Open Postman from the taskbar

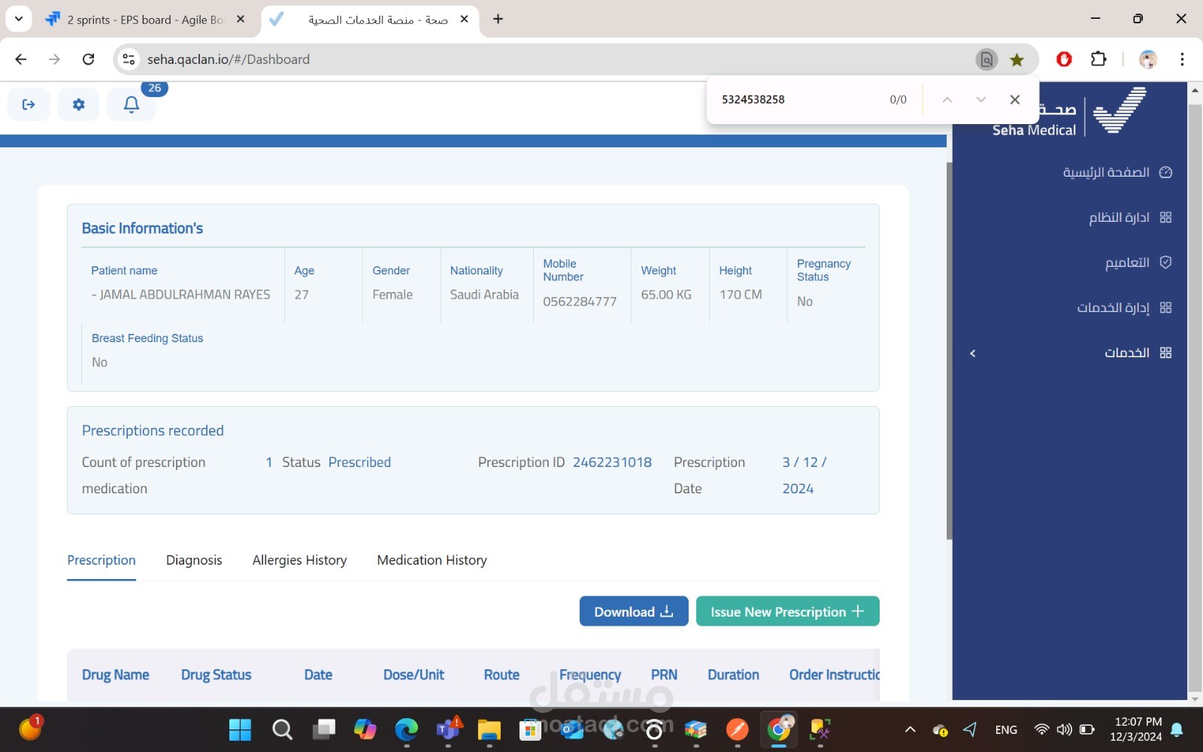click(x=737, y=729)
